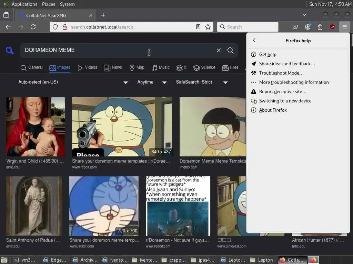Screen dimensions: 353x264
Task: Submit search with magnifier button
Action: tap(230, 50)
